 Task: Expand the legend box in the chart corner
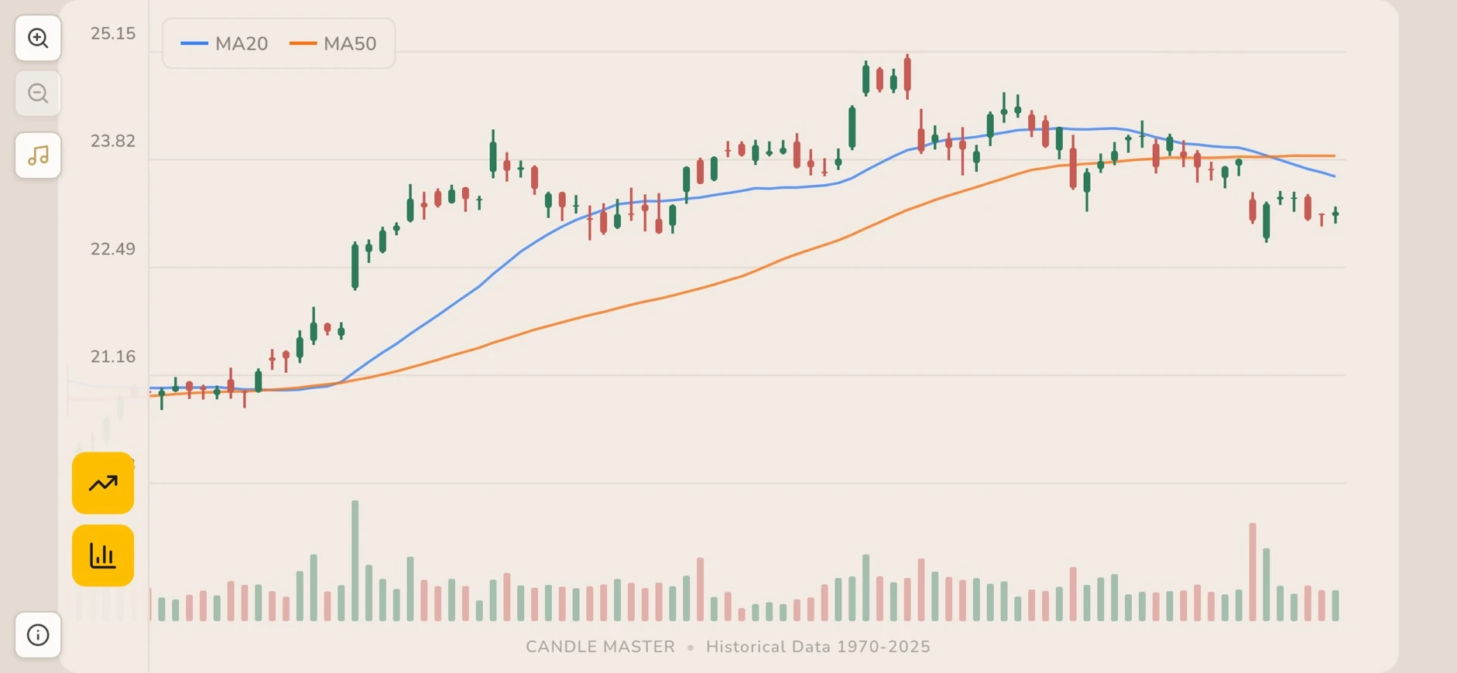pyautogui.click(x=278, y=43)
